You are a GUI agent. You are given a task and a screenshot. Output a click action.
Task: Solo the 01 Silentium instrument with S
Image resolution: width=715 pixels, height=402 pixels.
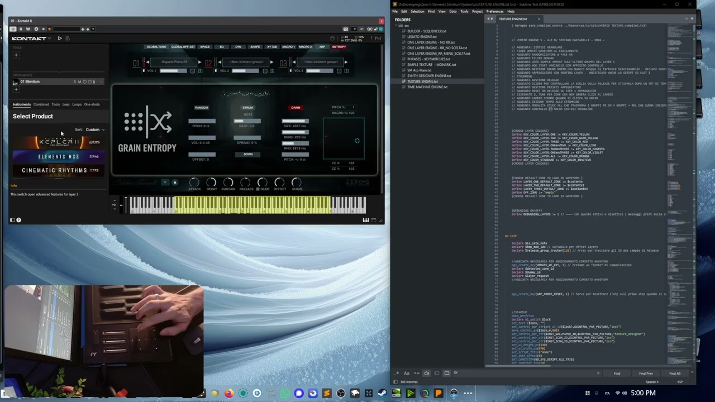[75, 82]
